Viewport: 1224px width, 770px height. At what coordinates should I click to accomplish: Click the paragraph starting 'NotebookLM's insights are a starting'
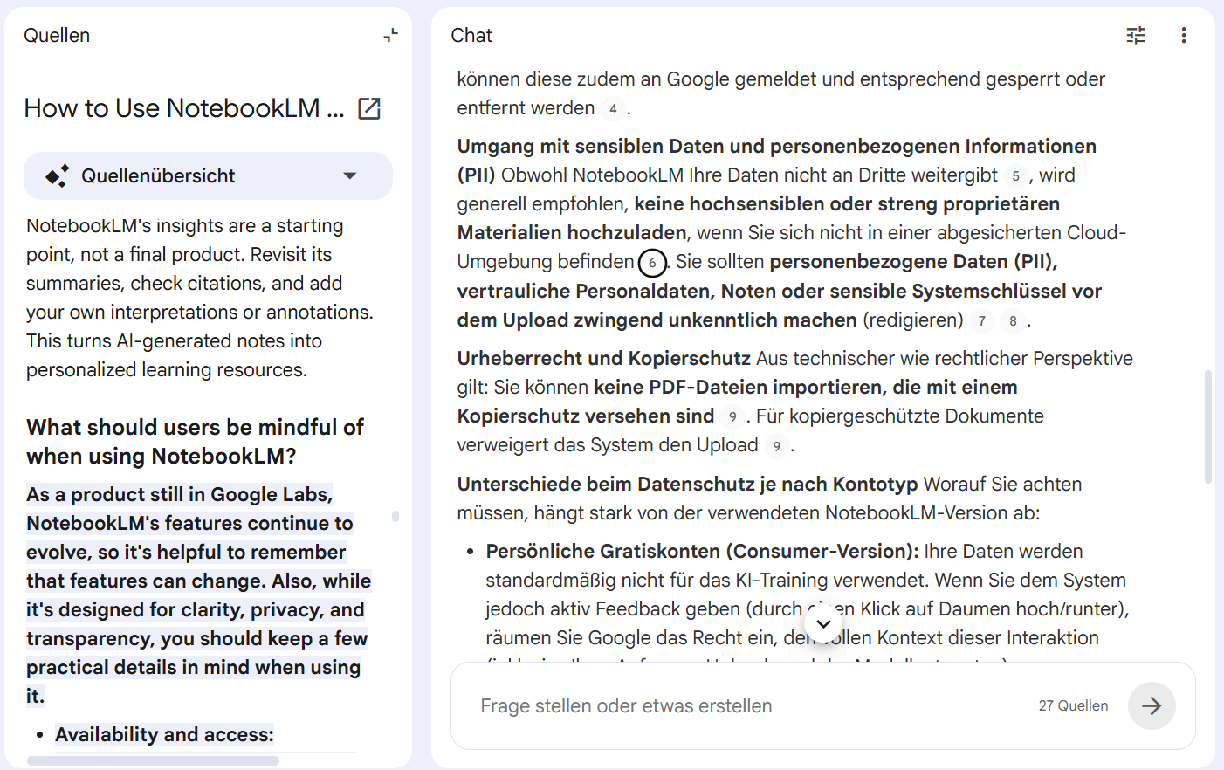[200, 298]
